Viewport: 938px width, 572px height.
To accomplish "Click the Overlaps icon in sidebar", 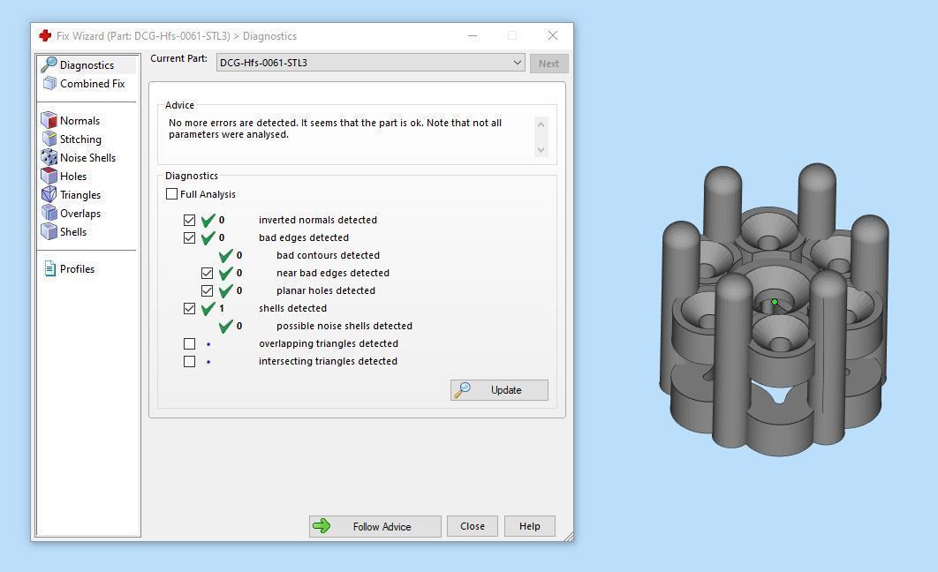I will pos(49,213).
